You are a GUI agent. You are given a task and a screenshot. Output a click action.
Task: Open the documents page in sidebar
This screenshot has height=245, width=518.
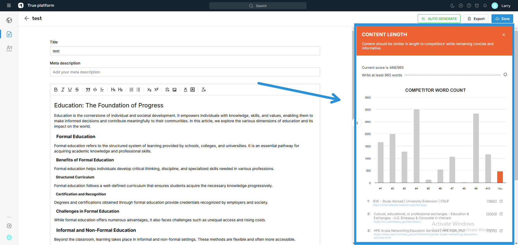(x=9, y=34)
